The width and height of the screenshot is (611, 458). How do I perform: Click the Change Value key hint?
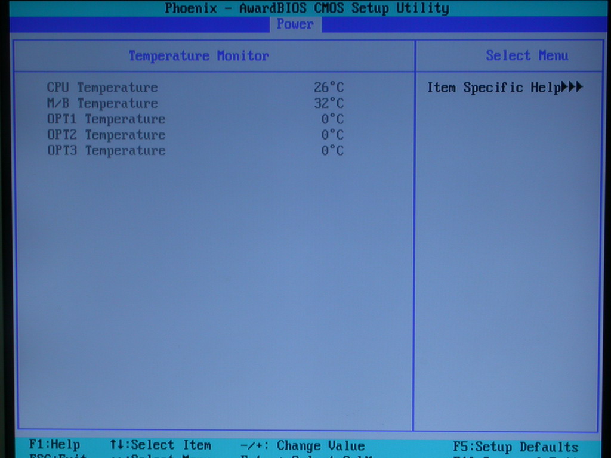click(303, 445)
